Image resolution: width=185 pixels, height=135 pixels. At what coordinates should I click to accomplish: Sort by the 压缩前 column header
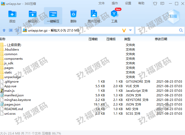[x=93, y=39]
